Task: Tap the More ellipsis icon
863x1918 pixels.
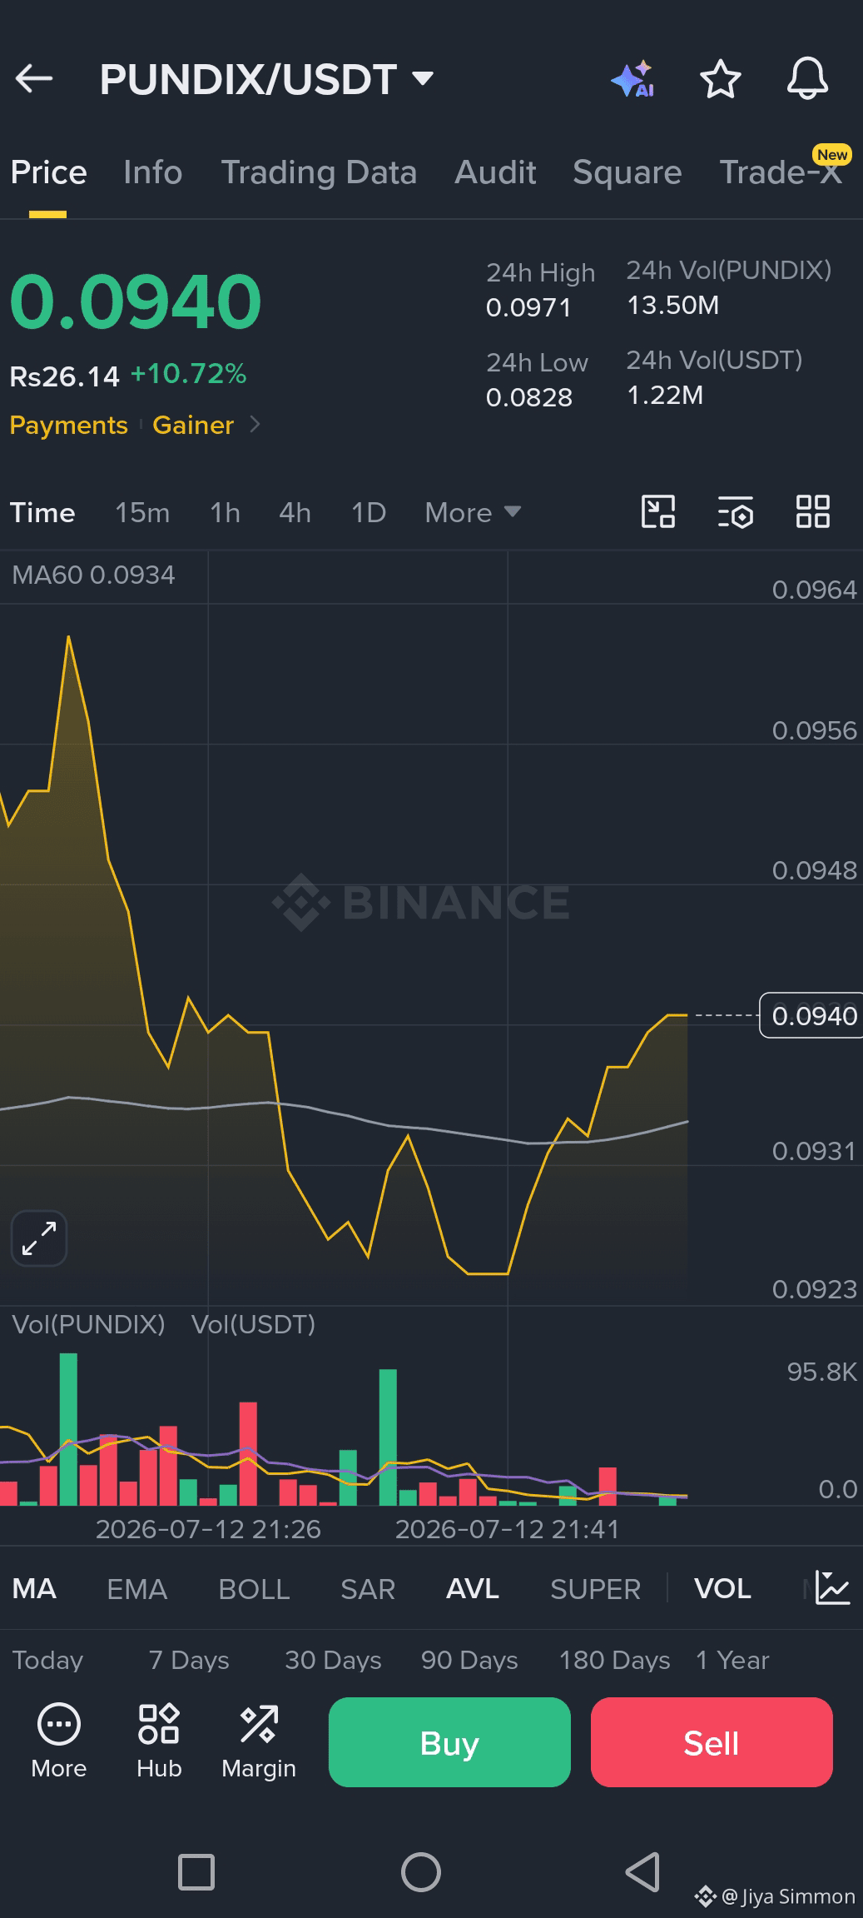Action: click(59, 1723)
